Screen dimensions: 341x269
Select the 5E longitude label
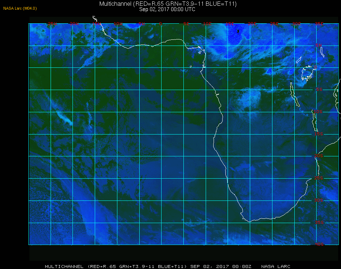(186, 24)
